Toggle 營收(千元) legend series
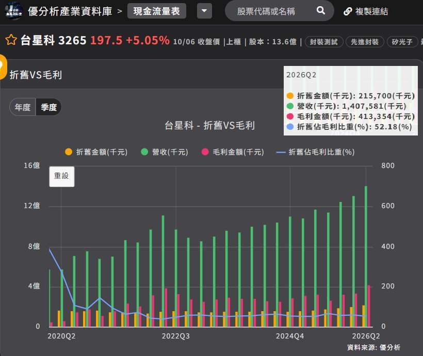This screenshot has height=356, width=423. [x=165, y=152]
